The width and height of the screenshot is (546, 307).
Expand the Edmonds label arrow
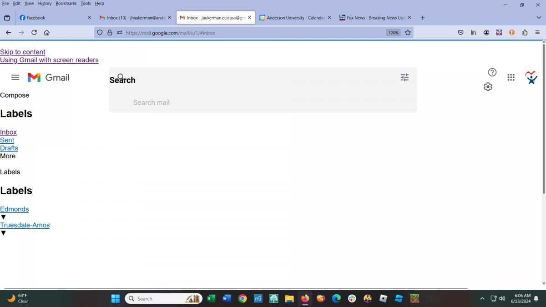[x=3, y=217]
